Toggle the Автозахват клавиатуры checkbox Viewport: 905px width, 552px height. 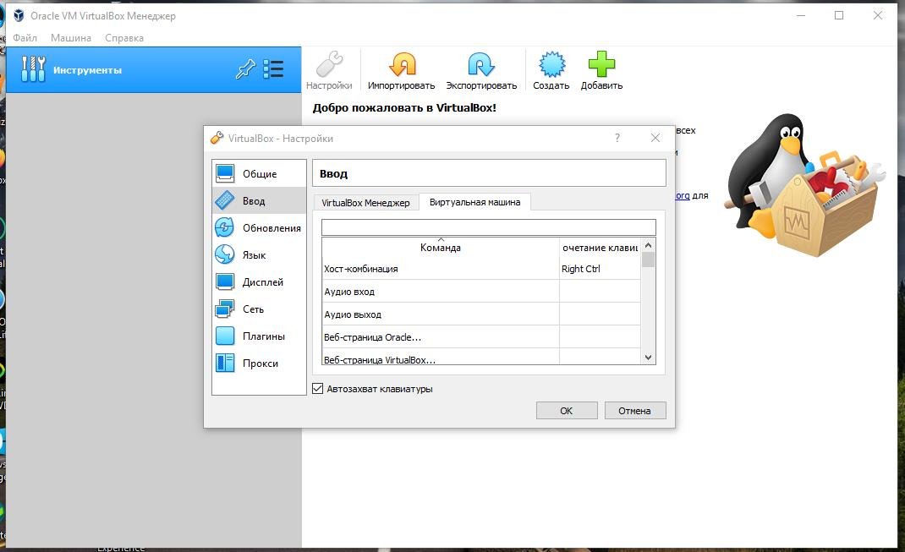point(317,389)
